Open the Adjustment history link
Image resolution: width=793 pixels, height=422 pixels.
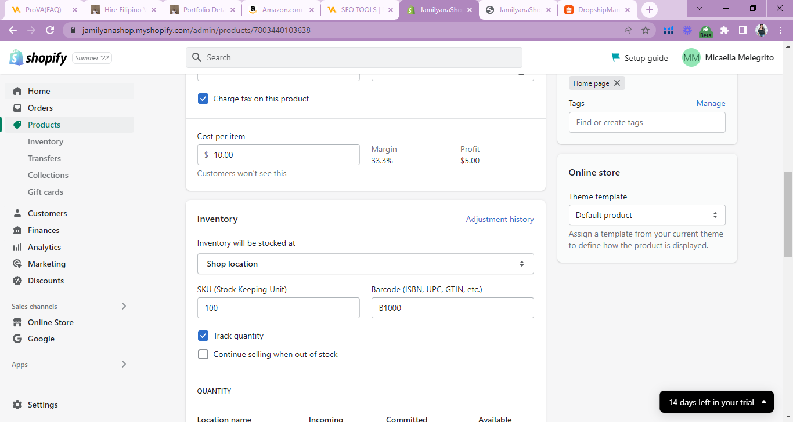click(499, 219)
